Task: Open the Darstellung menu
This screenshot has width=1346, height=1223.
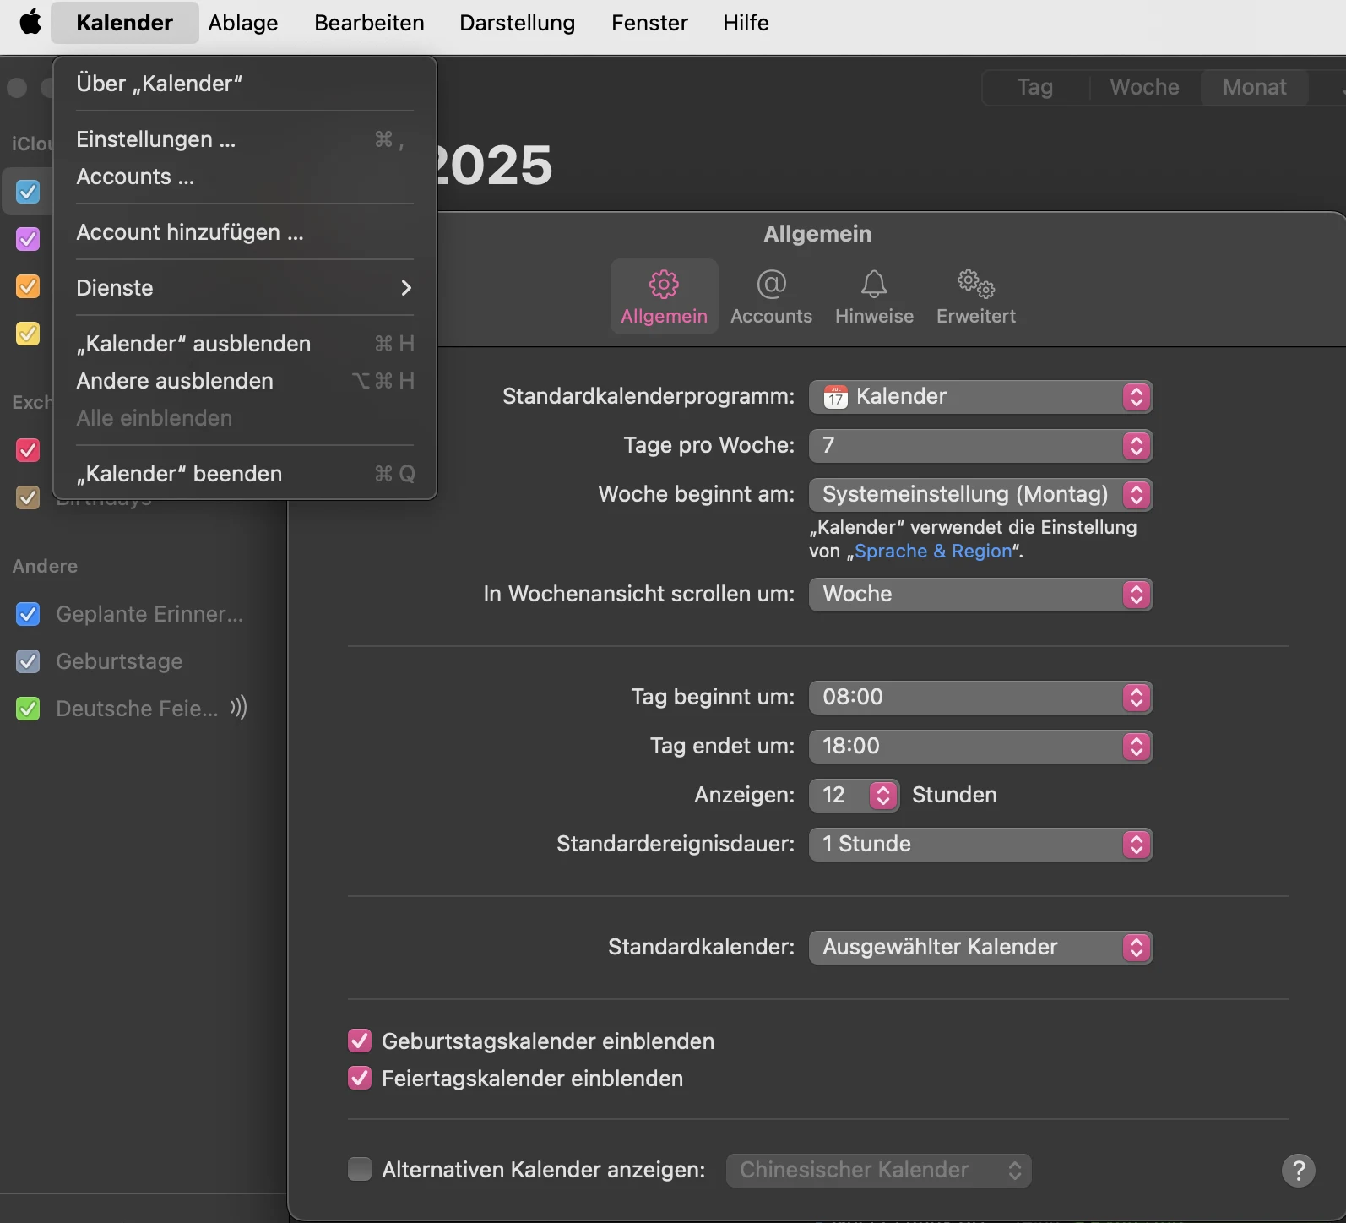Action: (x=517, y=23)
